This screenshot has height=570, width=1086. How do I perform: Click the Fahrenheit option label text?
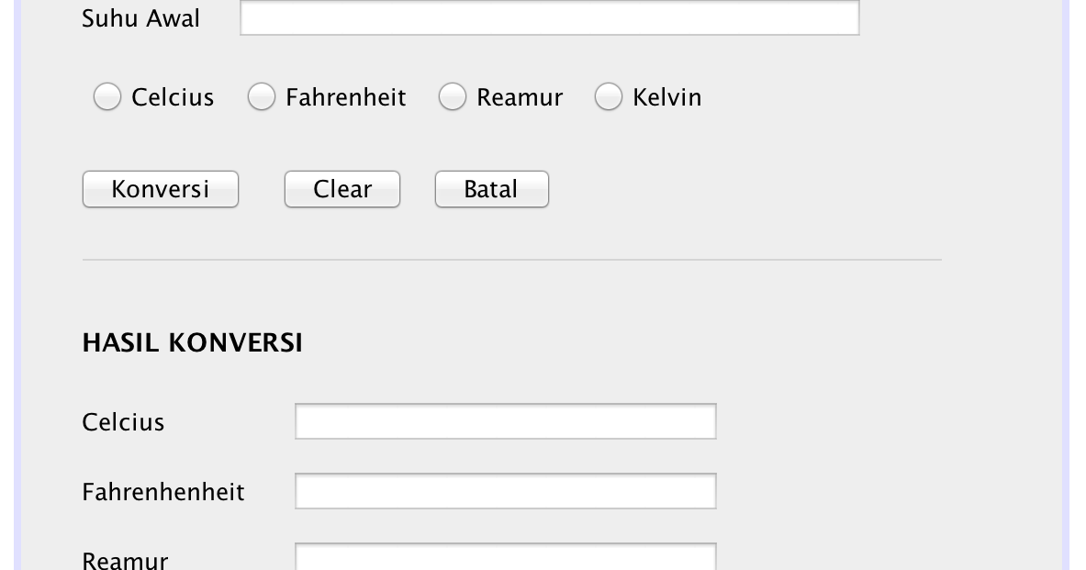[x=346, y=96]
